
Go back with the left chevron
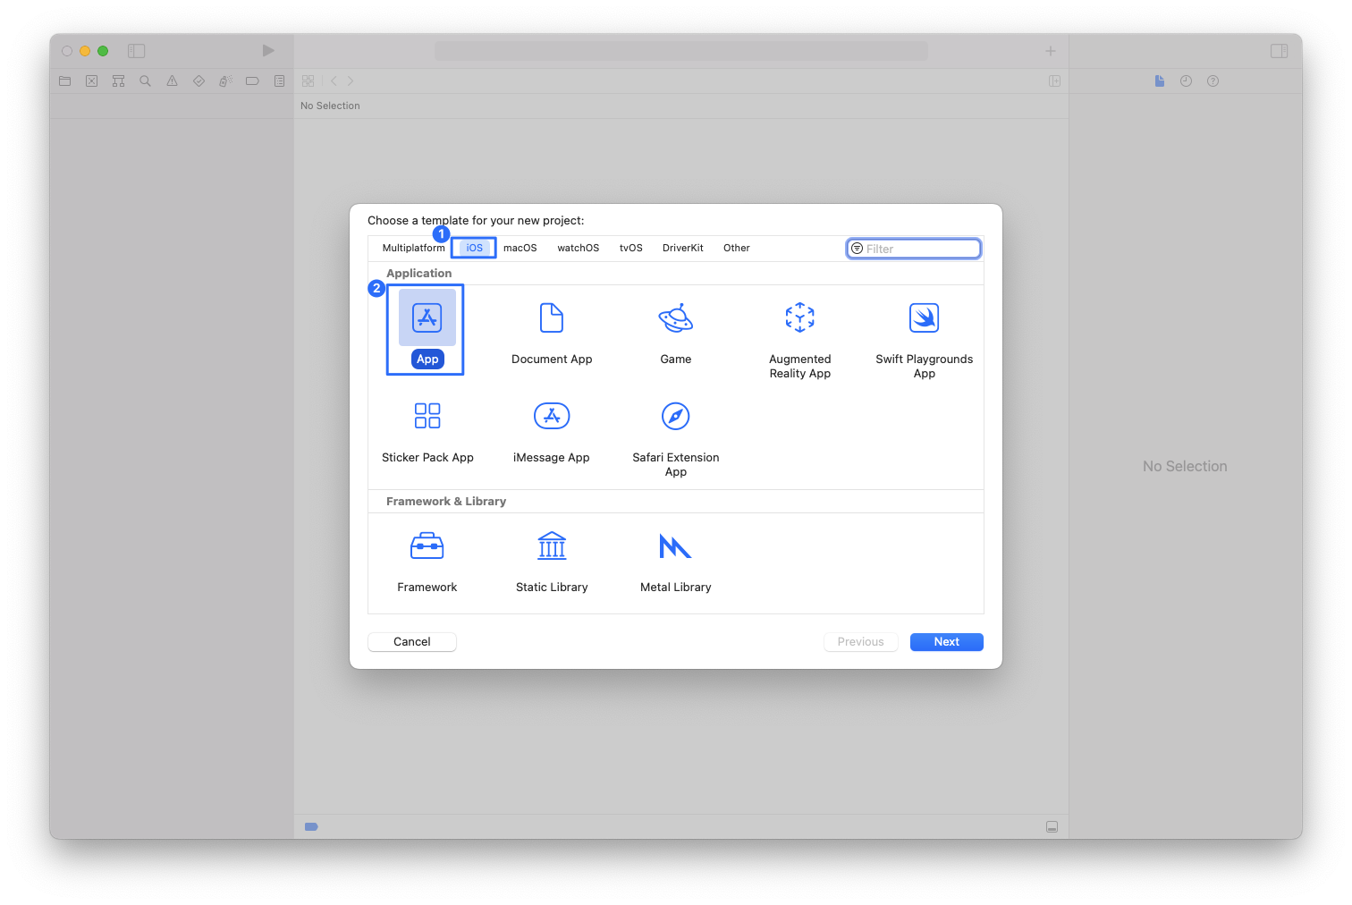coord(334,80)
